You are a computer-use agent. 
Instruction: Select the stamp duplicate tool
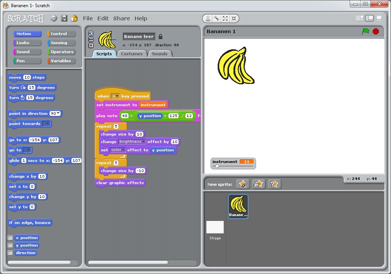pyautogui.click(x=208, y=18)
